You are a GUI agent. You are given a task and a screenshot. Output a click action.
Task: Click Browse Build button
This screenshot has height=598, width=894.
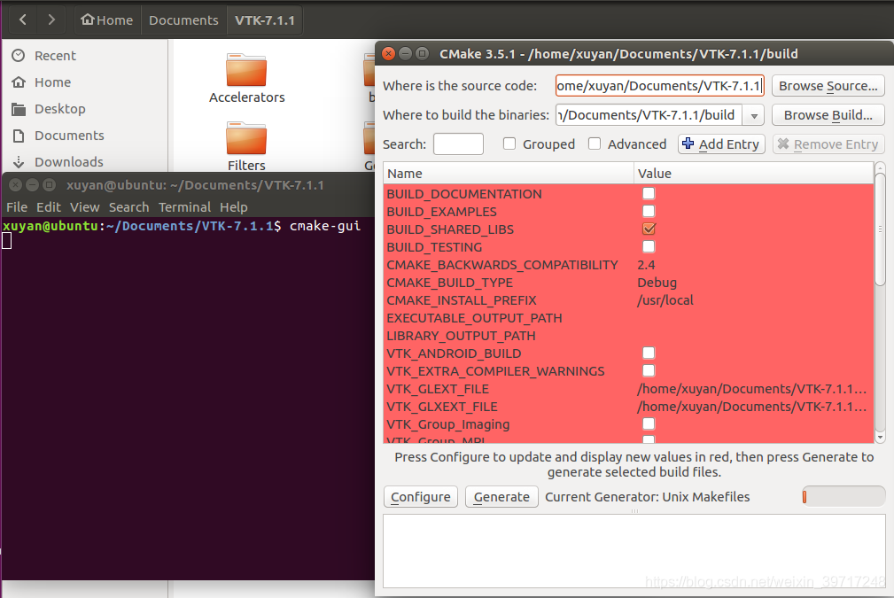coord(828,115)
